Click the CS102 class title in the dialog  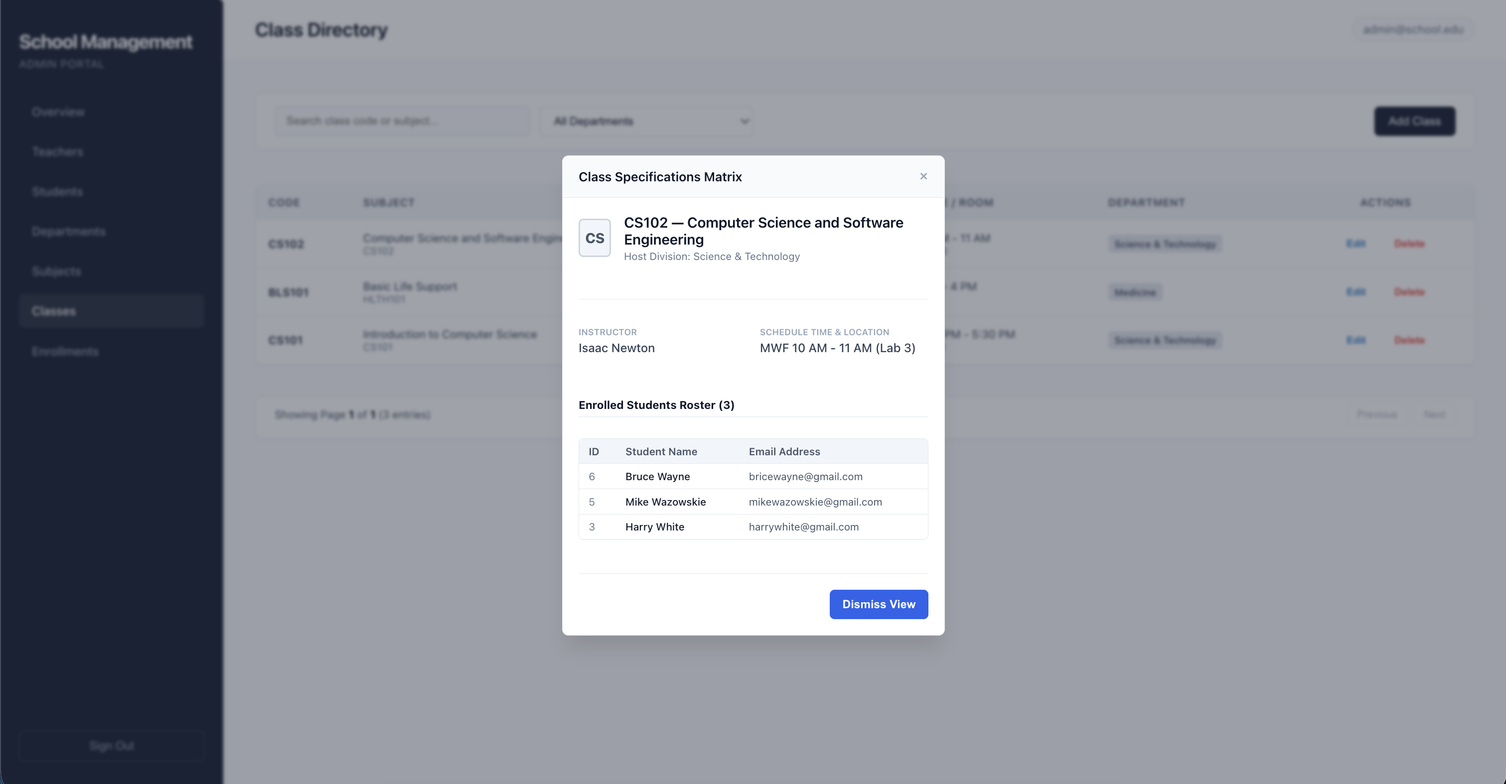(x=763, y=231)
